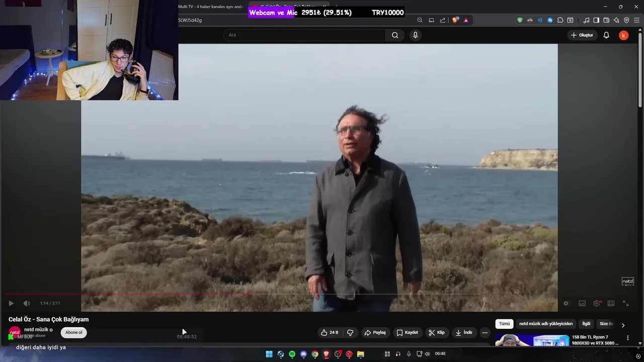Open the media control music-note icon
Screen dimensions: 644x362
point(586,20)
